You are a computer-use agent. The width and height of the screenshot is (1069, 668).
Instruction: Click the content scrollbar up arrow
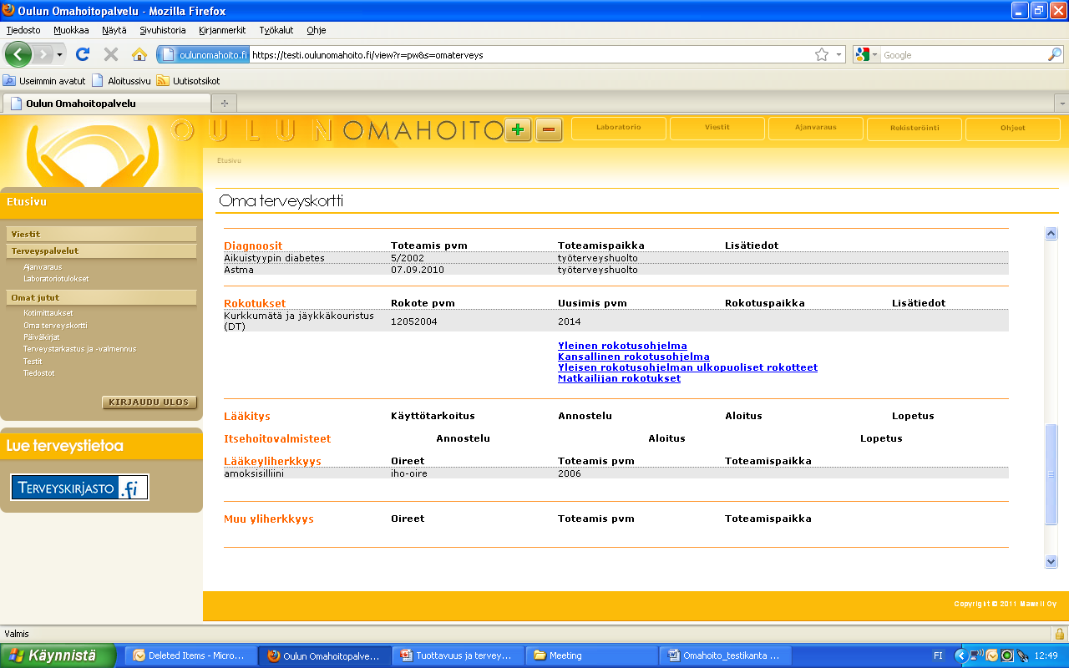tap(1051, 235)
